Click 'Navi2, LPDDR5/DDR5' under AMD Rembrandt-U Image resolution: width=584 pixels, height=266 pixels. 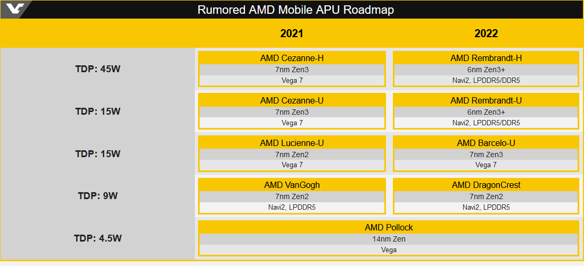tap(486, 123)
